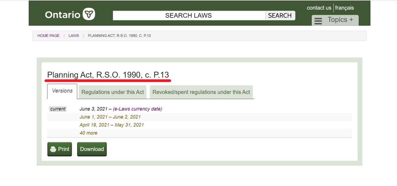The width and height of the screenshot is (397, 186).
Task: Open the contact us link
Action: [319, 8]
